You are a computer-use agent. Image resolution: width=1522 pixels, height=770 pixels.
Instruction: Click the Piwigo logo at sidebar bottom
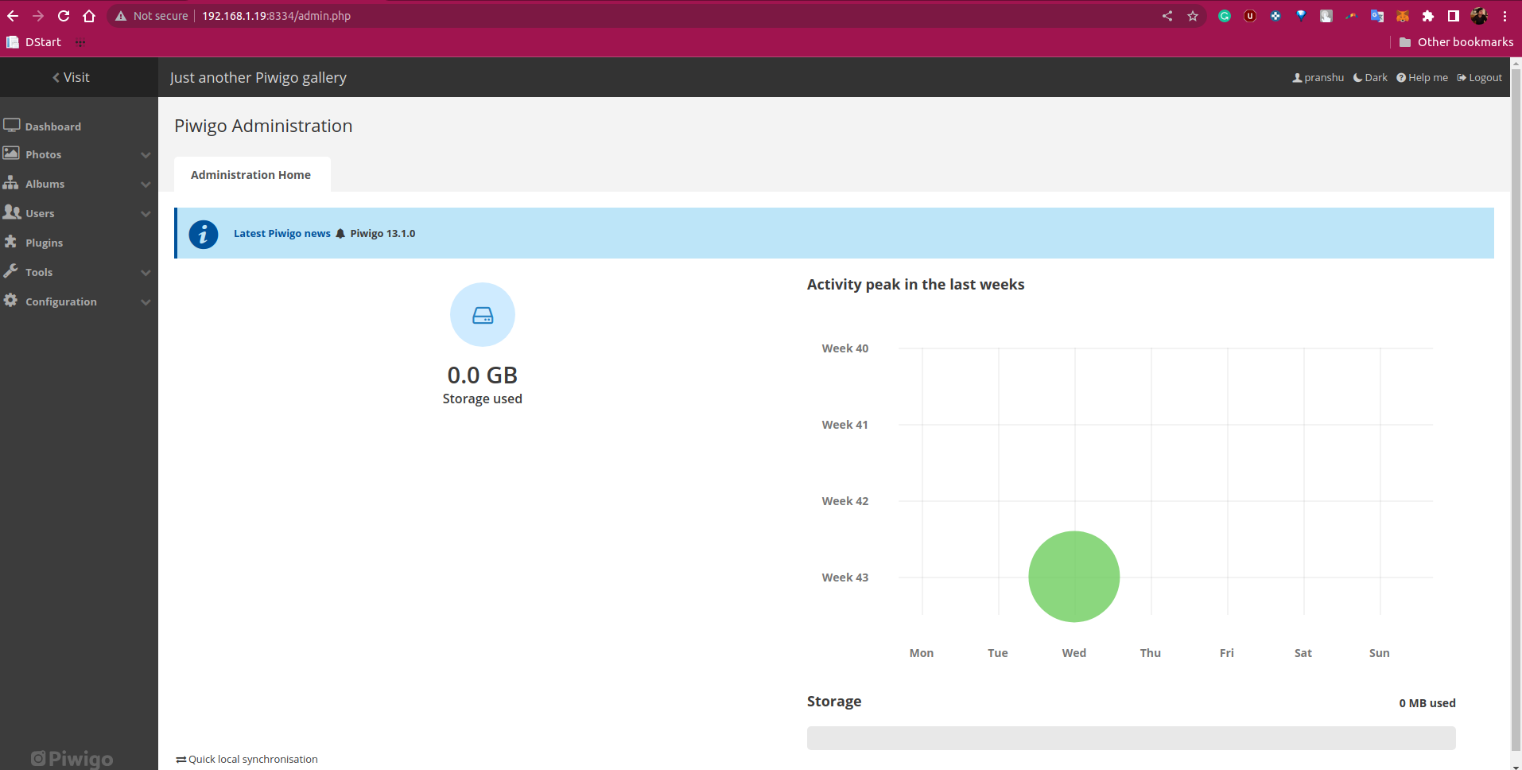[x=72, y=759]
